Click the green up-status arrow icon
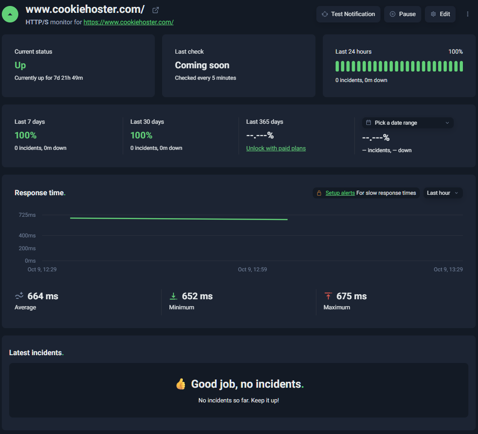The width and height of the screenshot is (478, 434). [x=10, y=14]
